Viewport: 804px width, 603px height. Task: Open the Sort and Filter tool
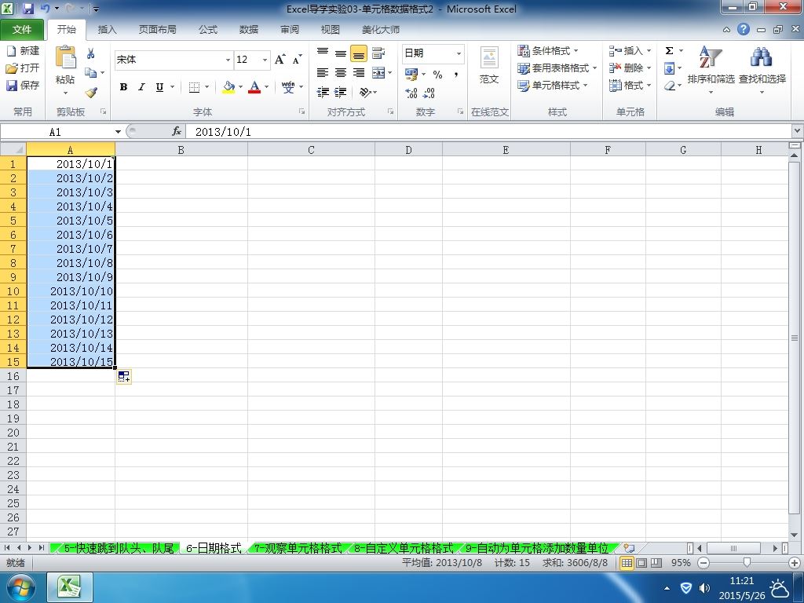[x=711, y=70]
